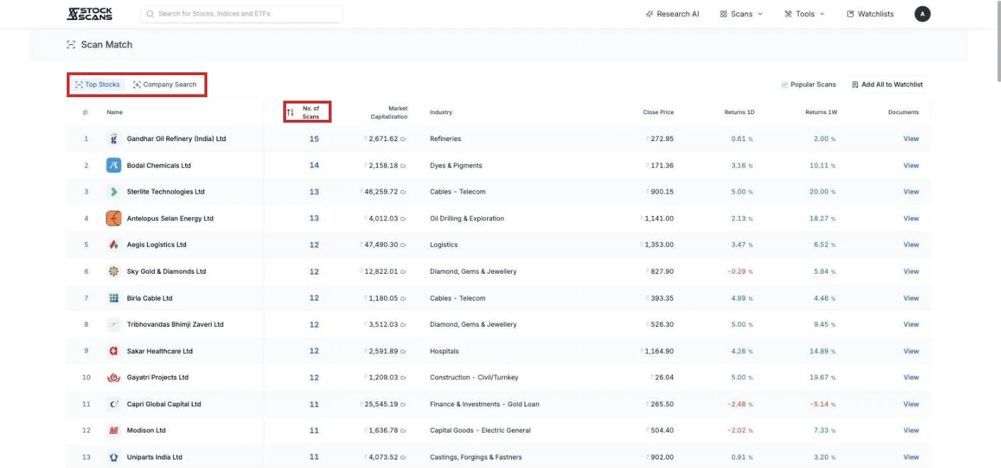Toggle the Popular Scans checkbox
1001x468 pixels.
(x=784, y=84)
